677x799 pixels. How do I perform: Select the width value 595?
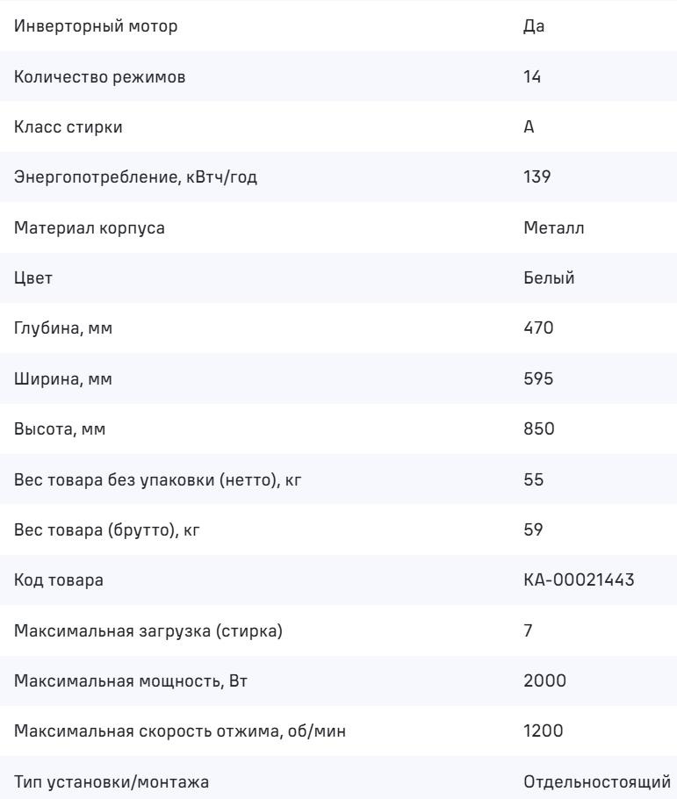pyautogui.click(x=536, y=379)
